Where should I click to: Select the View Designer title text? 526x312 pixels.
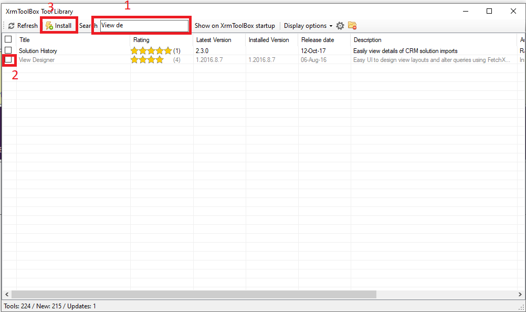[x=37, y=60]
